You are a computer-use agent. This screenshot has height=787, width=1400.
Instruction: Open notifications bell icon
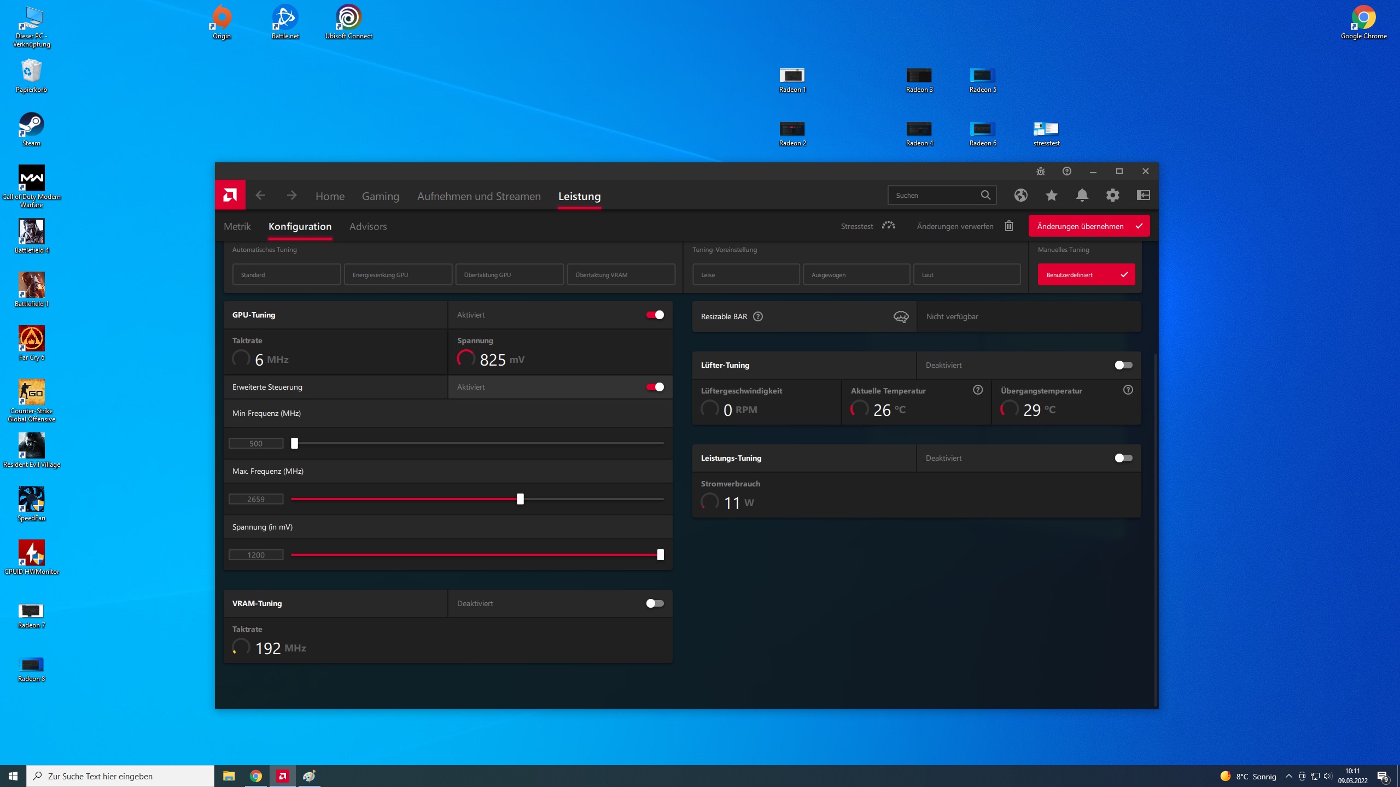[1082, 195]
